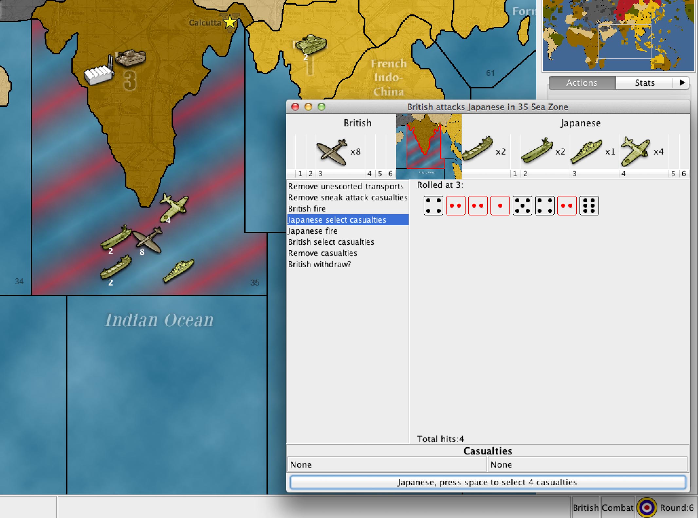Screen dimensions: 698x518
Task: Click the minimap world overview
Action: (618, 35)
